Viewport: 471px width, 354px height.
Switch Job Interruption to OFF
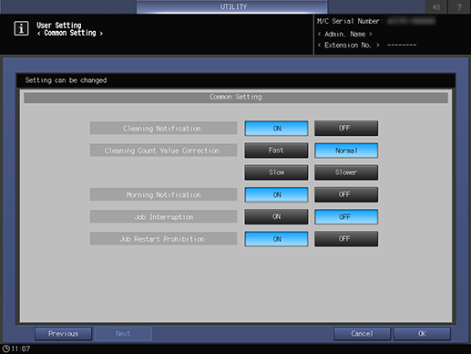pyautogui.click(x=346, y=217)
